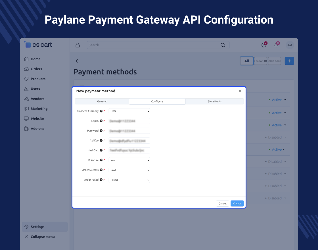The width and height of the screenshot is (318, 250).
Task: Open the first Active status dropdown
Action: point(278,100)
